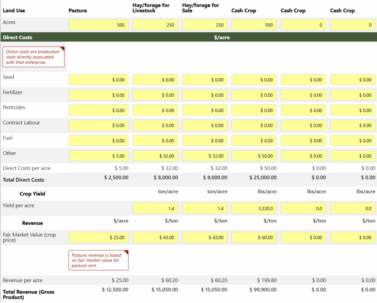The image size is (377, 303).
Task: Click the Direct costs explanation note box
Action: (x=33, y=57)
